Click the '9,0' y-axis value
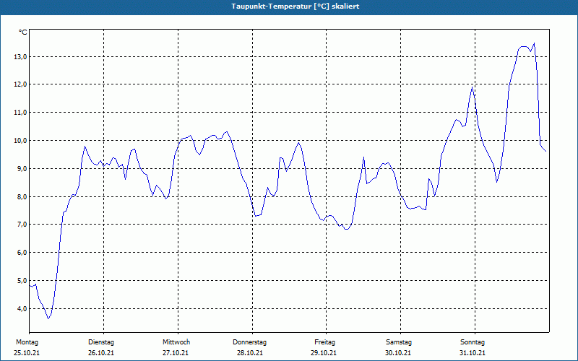 pyautogui.click(x=22, y=169)
